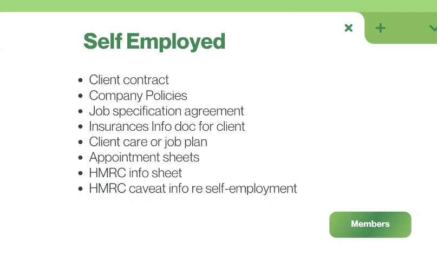Click the bullet beside Company Policies

[81, 96]
